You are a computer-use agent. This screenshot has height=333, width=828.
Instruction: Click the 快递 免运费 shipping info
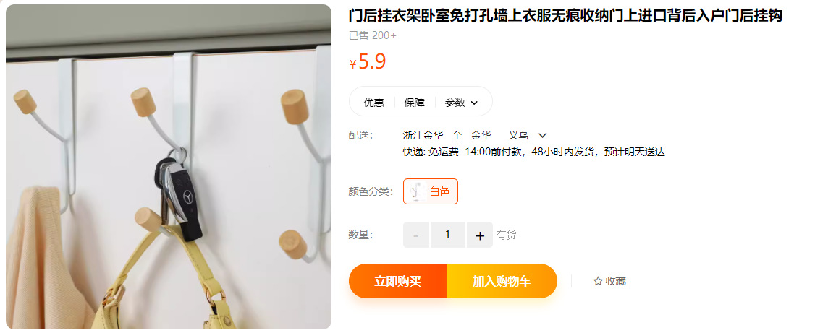(x=431, y=152)
